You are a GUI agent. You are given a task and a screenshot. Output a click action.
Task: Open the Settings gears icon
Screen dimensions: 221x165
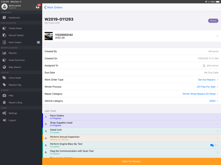pyautogui.click(x=4, y=113)
